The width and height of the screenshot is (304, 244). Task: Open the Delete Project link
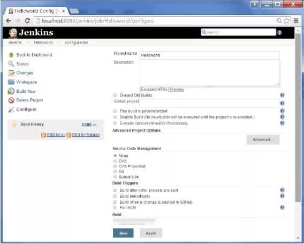(29, 100)
